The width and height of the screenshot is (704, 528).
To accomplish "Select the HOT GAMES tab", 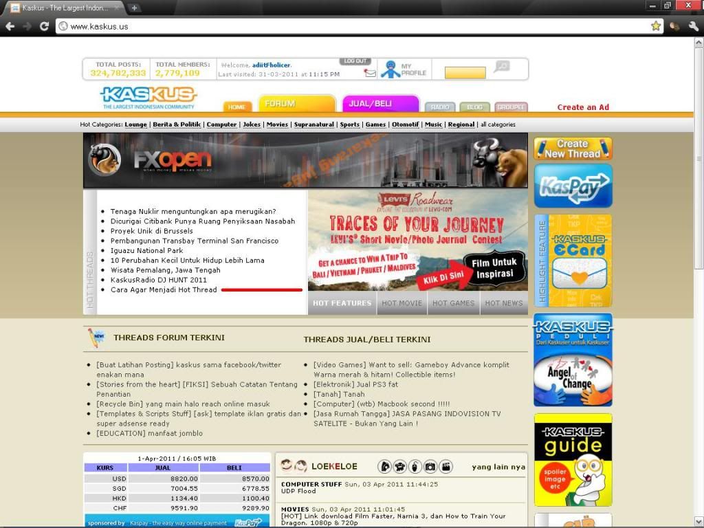I will click(454, 303).
